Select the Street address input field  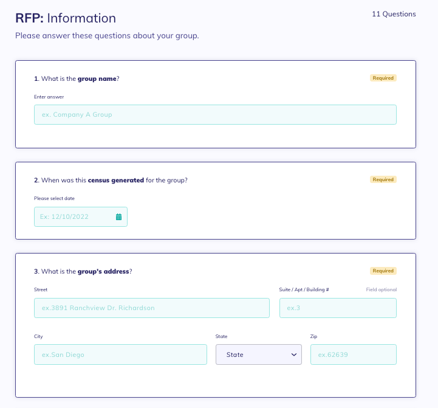(x=152, y=308)
